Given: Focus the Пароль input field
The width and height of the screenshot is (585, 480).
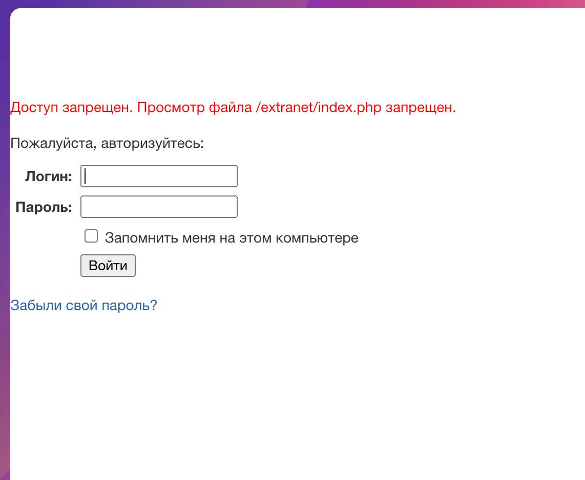Looking at the screenshot, I should (x=159, y=207).
